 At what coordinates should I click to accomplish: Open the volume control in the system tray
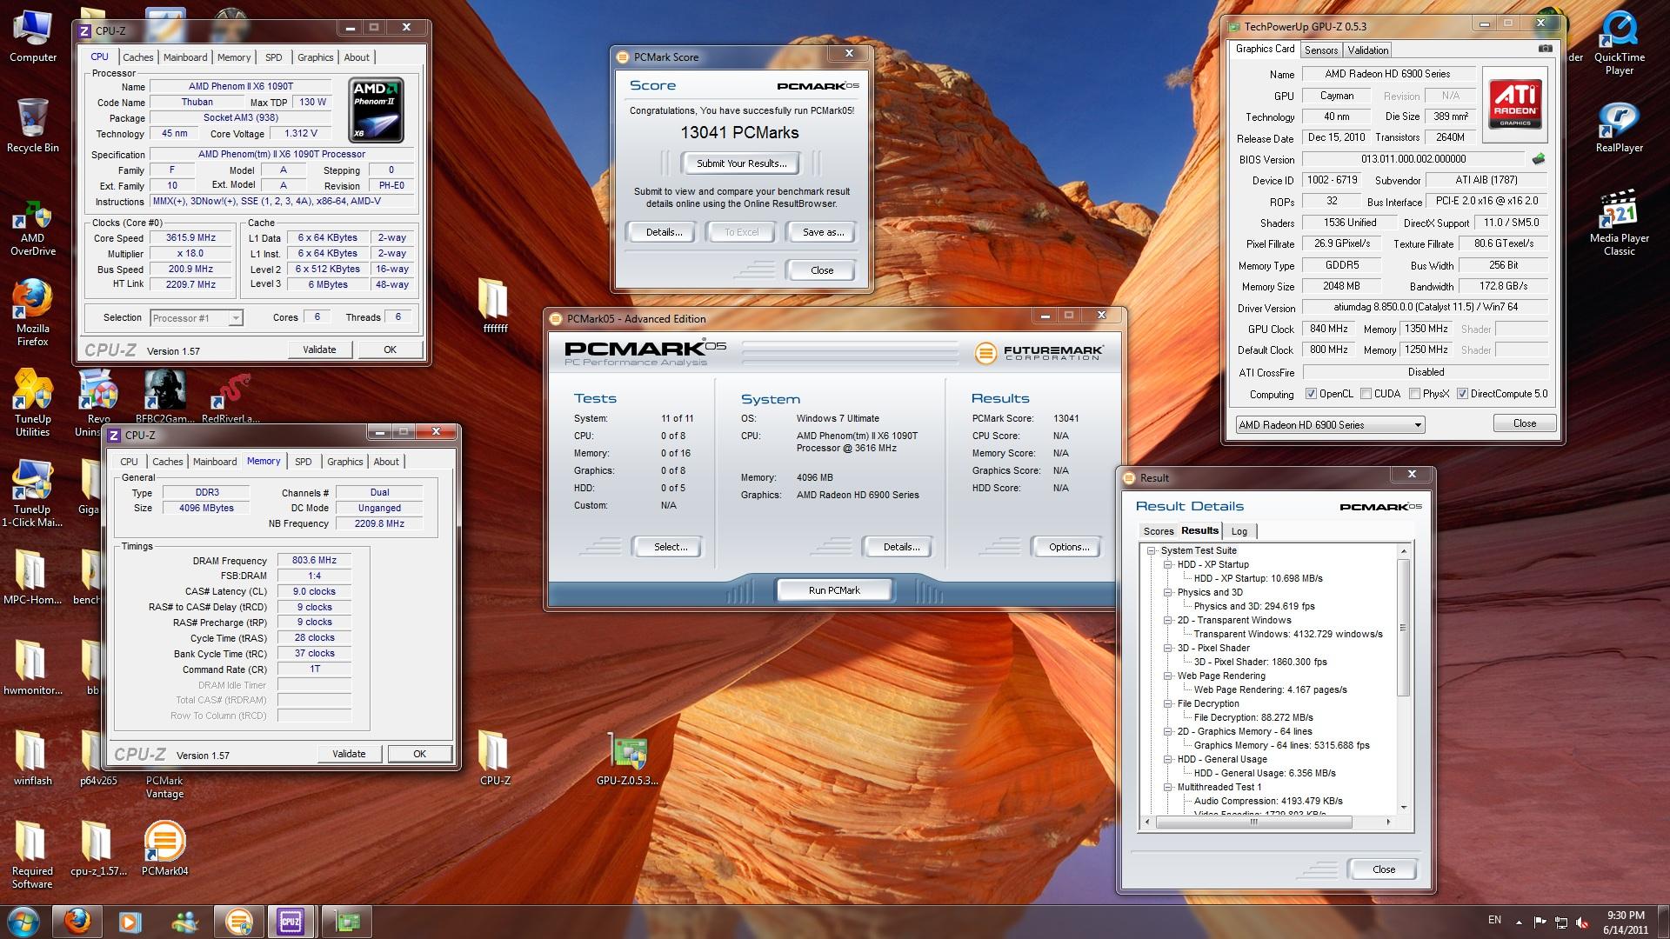tap(1583, 922)
